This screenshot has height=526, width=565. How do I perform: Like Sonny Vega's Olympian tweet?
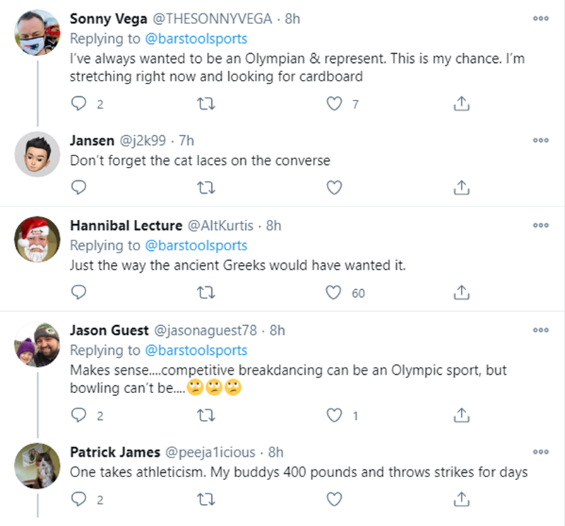pos(335,105)
